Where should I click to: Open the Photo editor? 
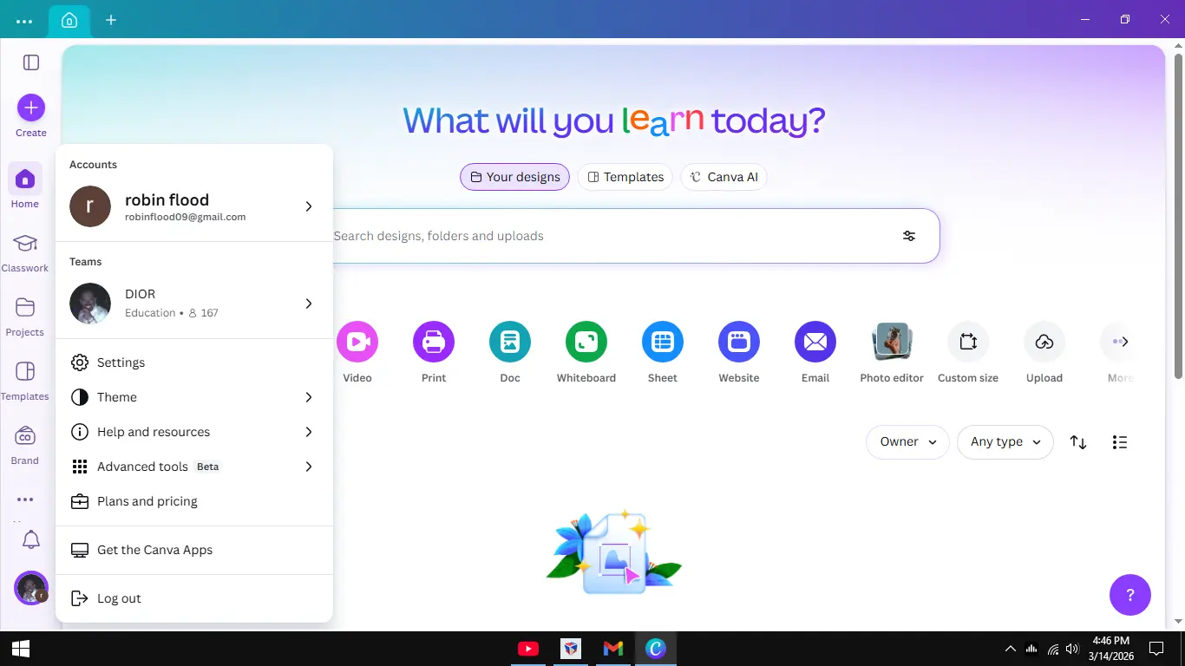[x=892, y=342]
